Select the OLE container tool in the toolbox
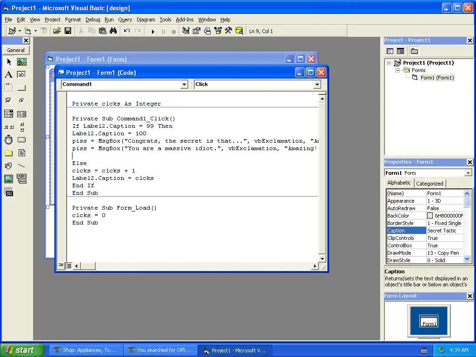This screenshot has width=476, height=357. (x=9, y=192)
